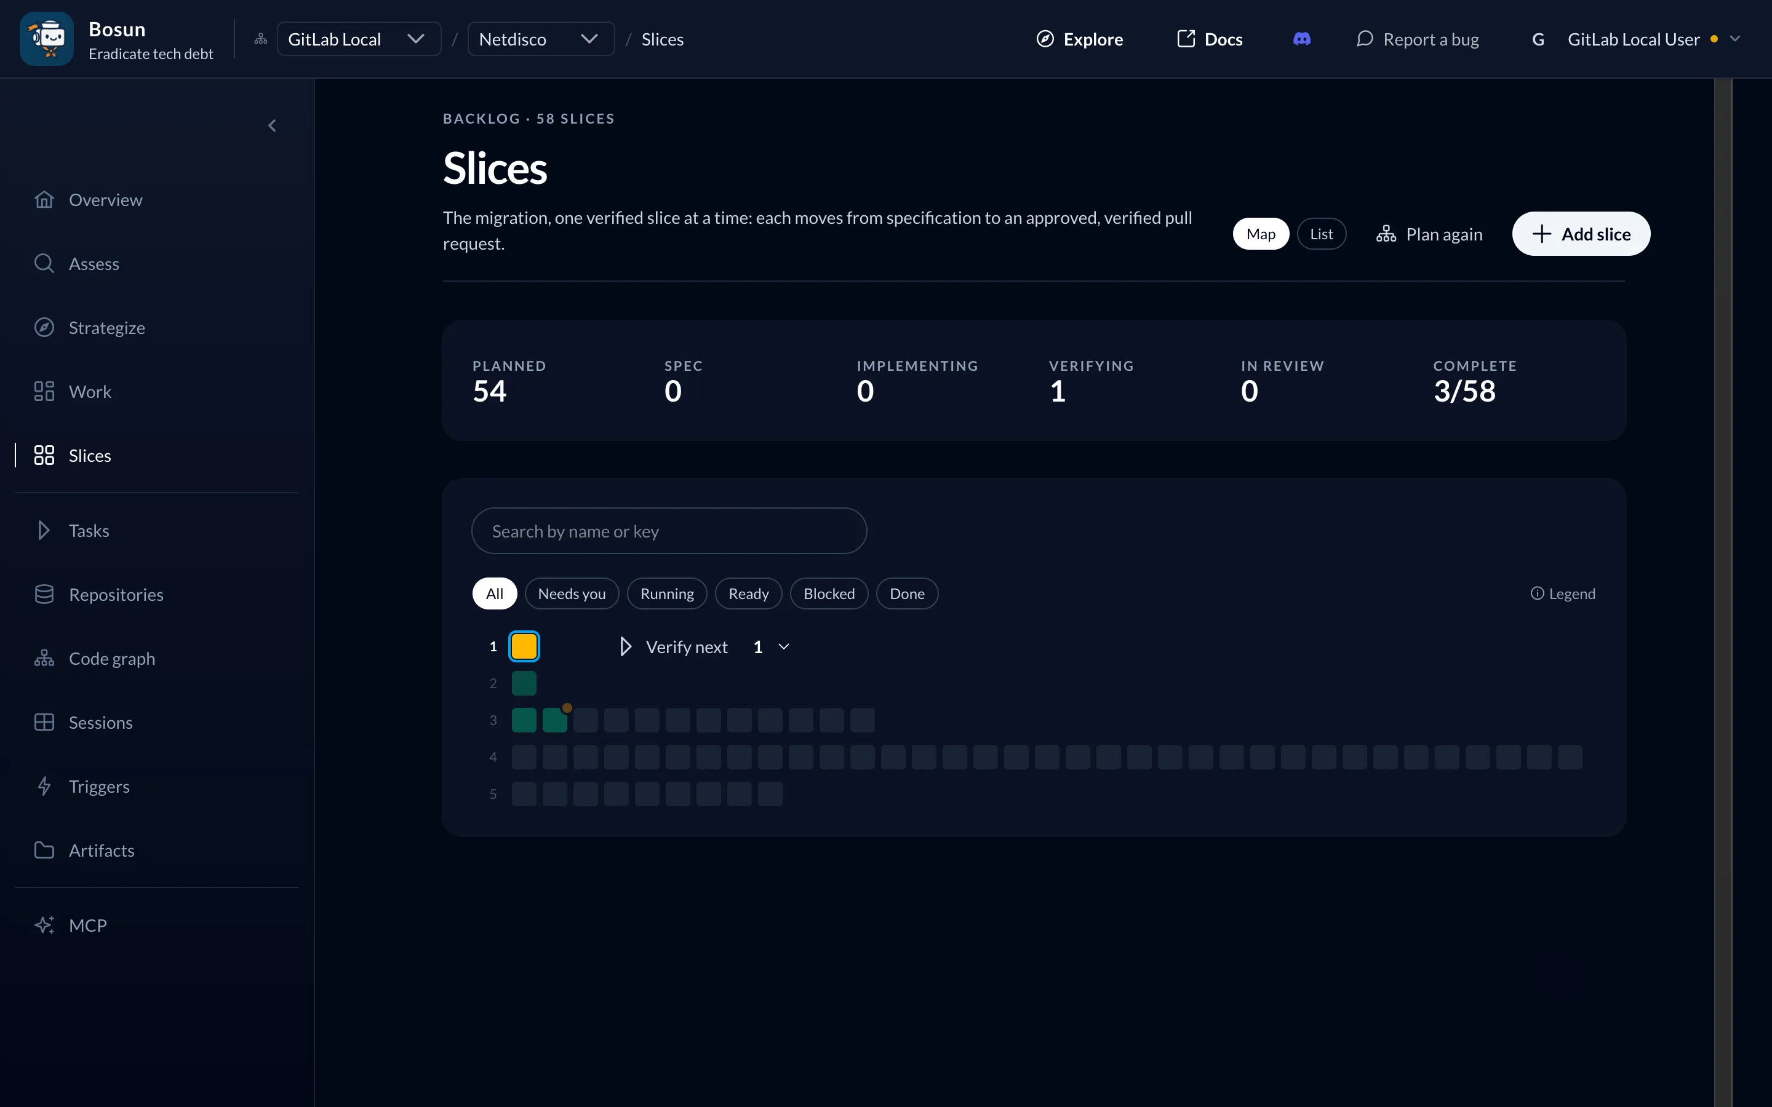
Task: Click the Triggers lightning icon
Action: point(44,787)
